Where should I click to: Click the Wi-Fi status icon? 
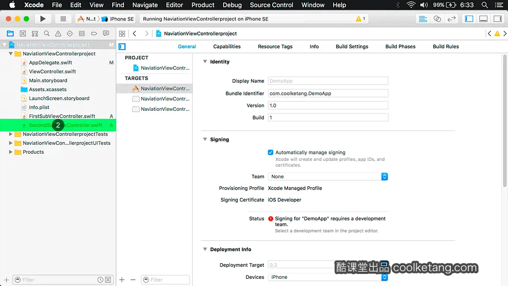pyautogui.click(x=411, y=5)
